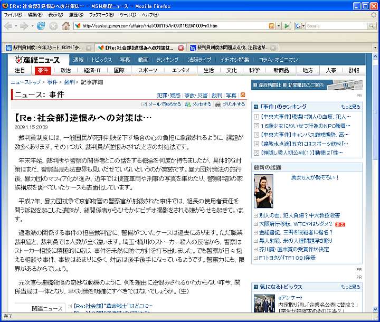The width and height of the screenshot is (380, 322).
Task: Click RSS feed icon in address bar
Action: pyautogui.click(x=271, y=26)
